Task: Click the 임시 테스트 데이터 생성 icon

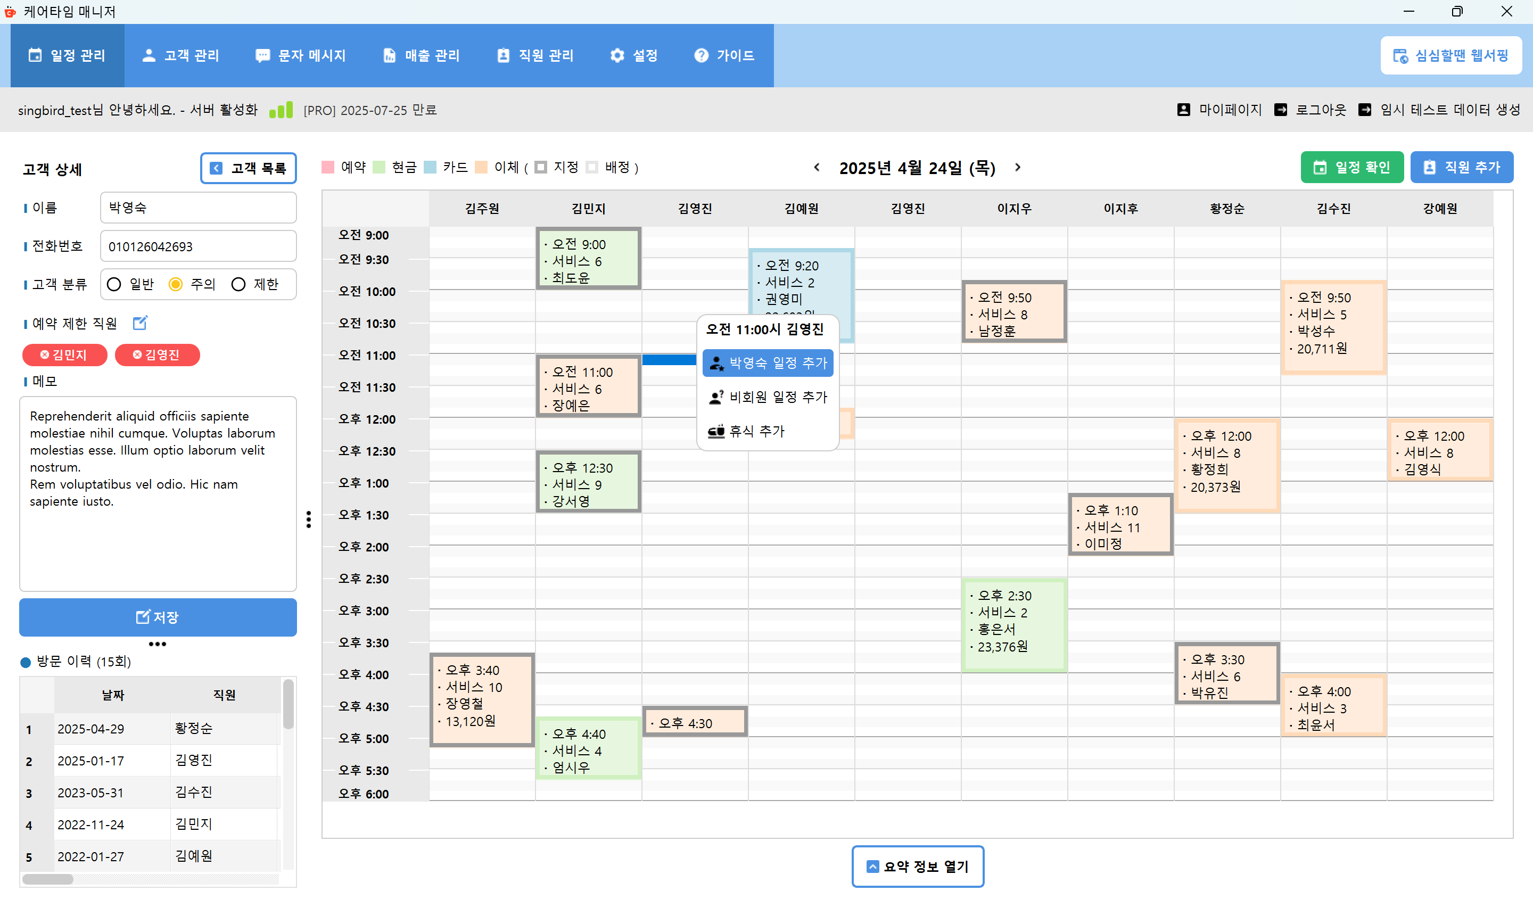Action: click(1364, 110)
